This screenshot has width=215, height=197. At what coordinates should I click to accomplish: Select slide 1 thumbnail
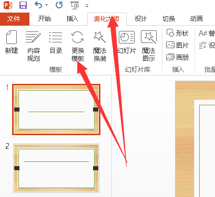click(56, 110)
